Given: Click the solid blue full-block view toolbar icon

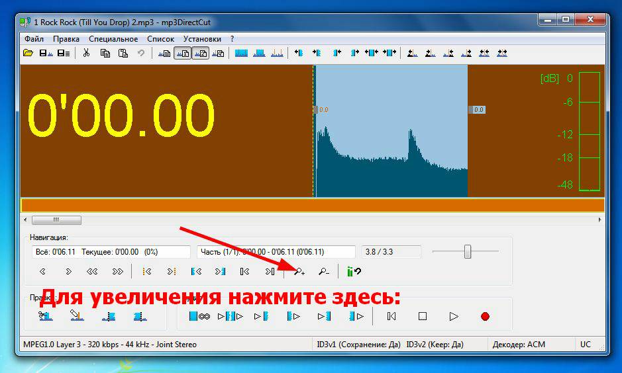Looking at the screenshot, I should point(241,53).
